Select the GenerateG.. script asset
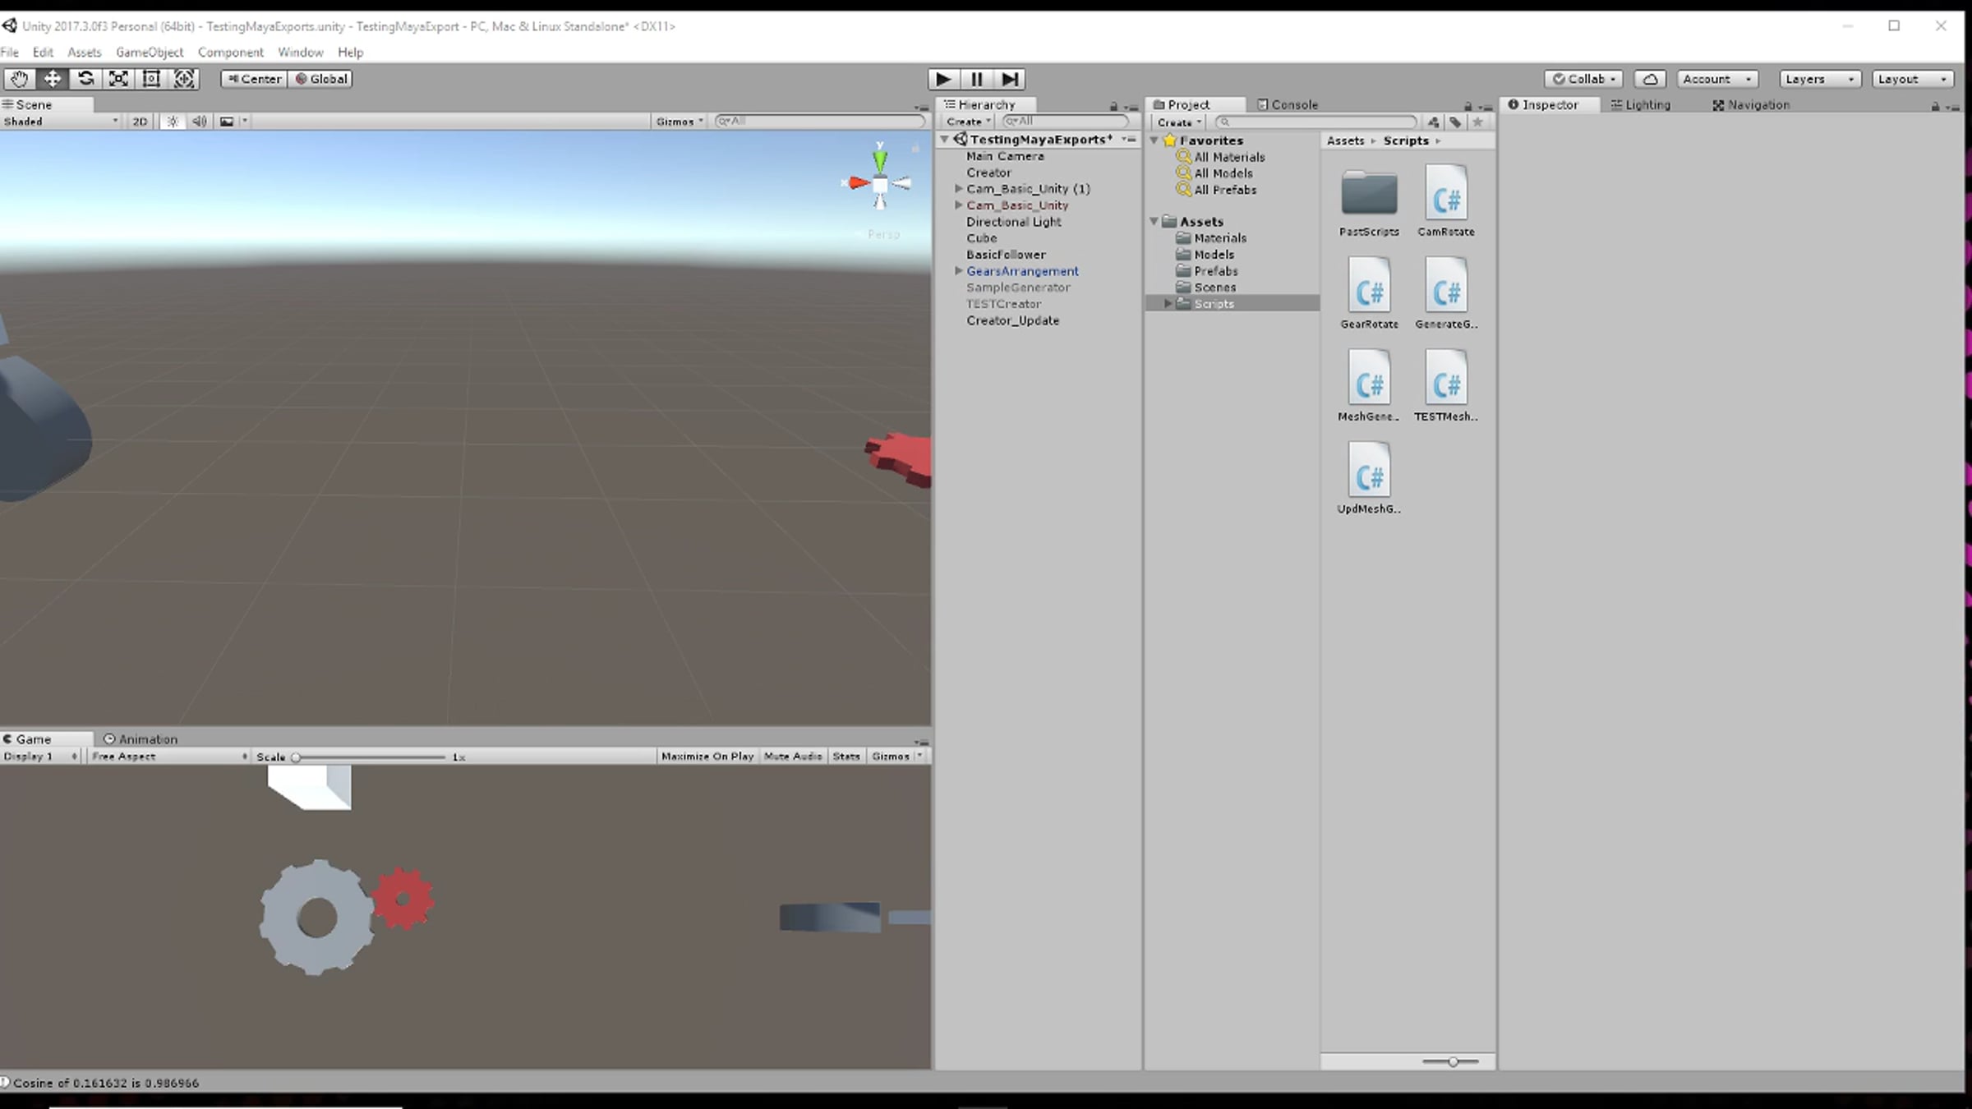The image size is (1972, 1109). (1446, 293)
